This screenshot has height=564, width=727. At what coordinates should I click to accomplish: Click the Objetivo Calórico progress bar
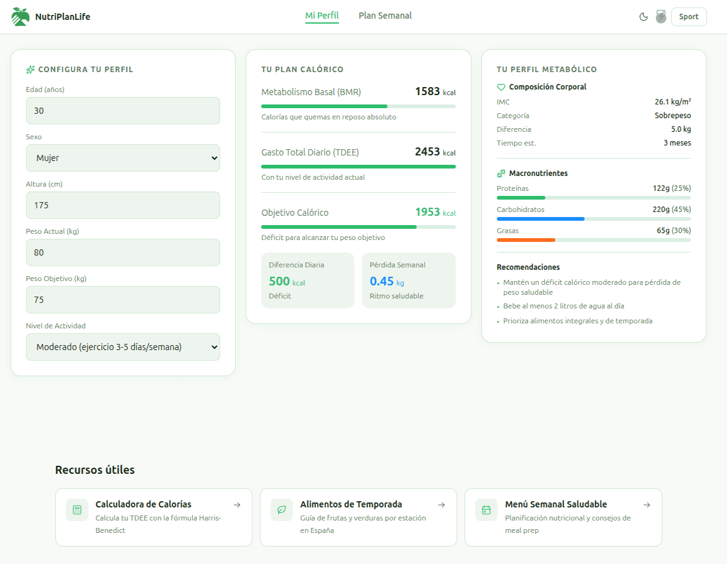(358, 227)
